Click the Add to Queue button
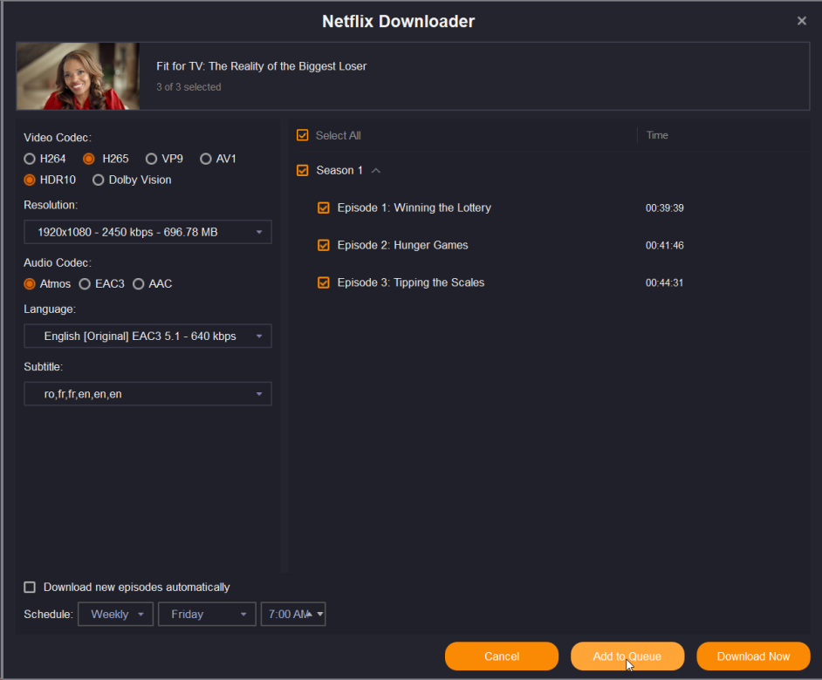This screenshot has width=822, height=680. [627, 656]
